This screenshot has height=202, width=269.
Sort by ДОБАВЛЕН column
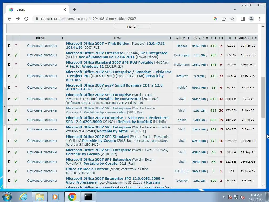(x=248, y=38)
